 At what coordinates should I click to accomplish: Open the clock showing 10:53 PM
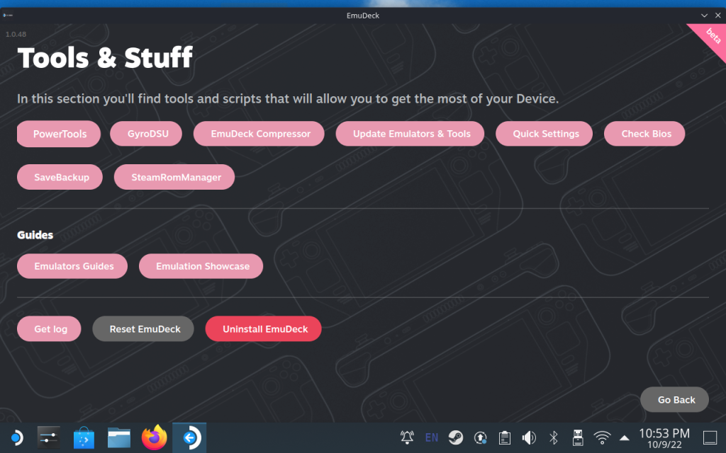coord(664,437)
